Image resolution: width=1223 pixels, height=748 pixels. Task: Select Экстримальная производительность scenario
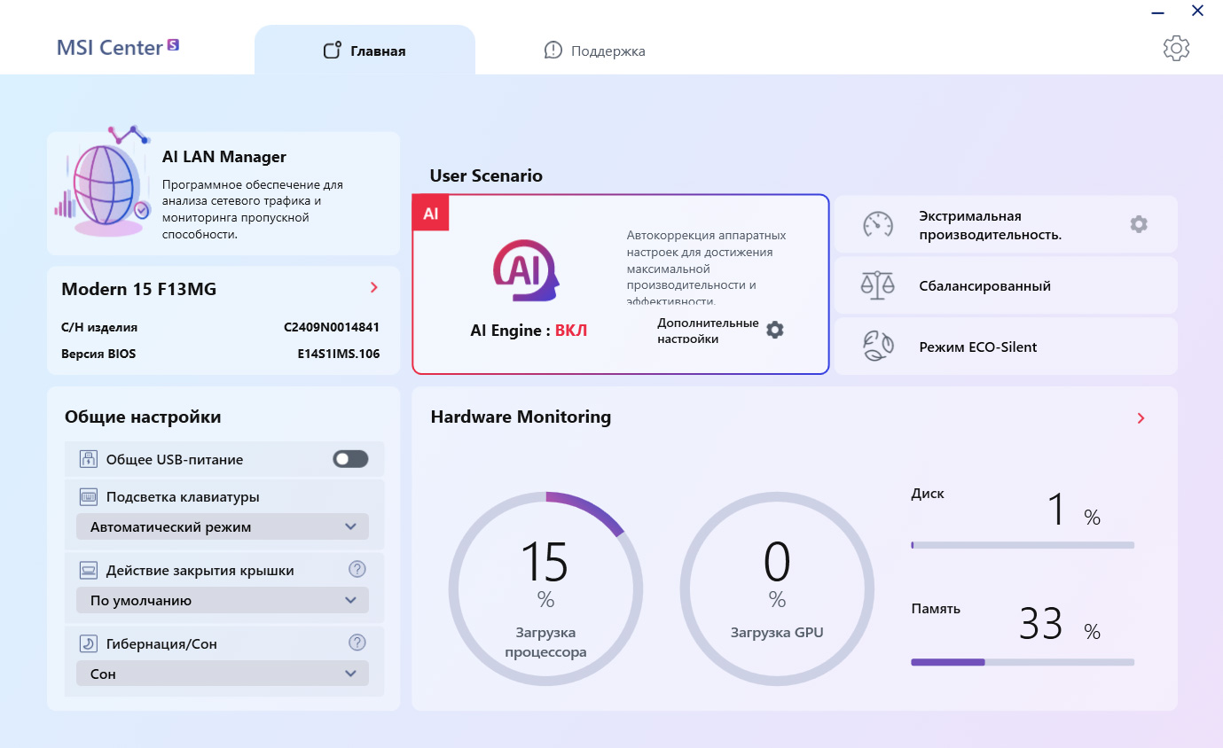click(x=1006, y=224)
